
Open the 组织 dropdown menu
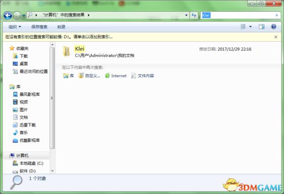15,27
